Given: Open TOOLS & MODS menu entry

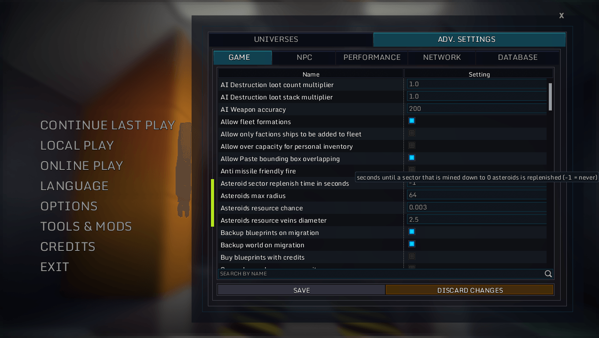Looking at the screenshot, I should point(86,226).
